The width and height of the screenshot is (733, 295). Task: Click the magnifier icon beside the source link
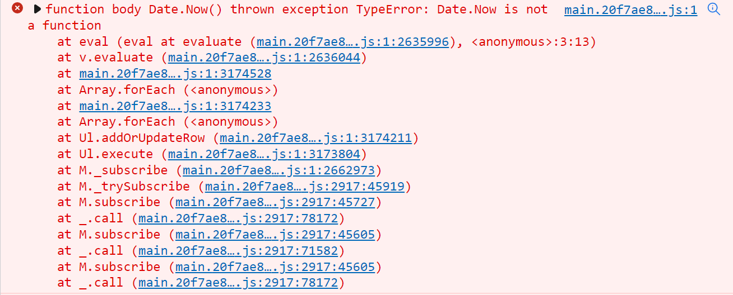[x=714, y=9]
